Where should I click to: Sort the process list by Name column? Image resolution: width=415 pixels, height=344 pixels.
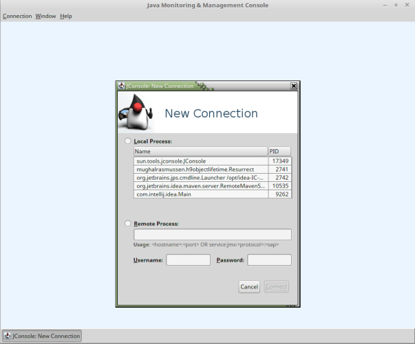[200, 152]
